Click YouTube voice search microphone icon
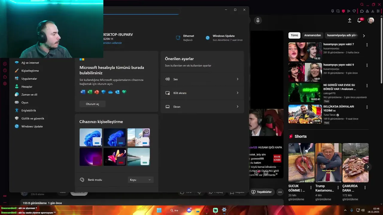Viewport: 383px width, 215px height. click(x=258, y=20)
